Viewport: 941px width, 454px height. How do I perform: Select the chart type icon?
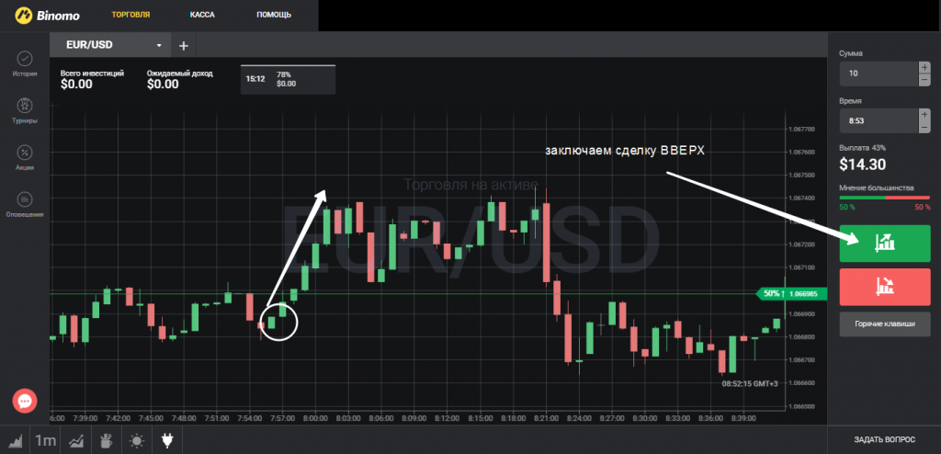[x=15, y=441]
